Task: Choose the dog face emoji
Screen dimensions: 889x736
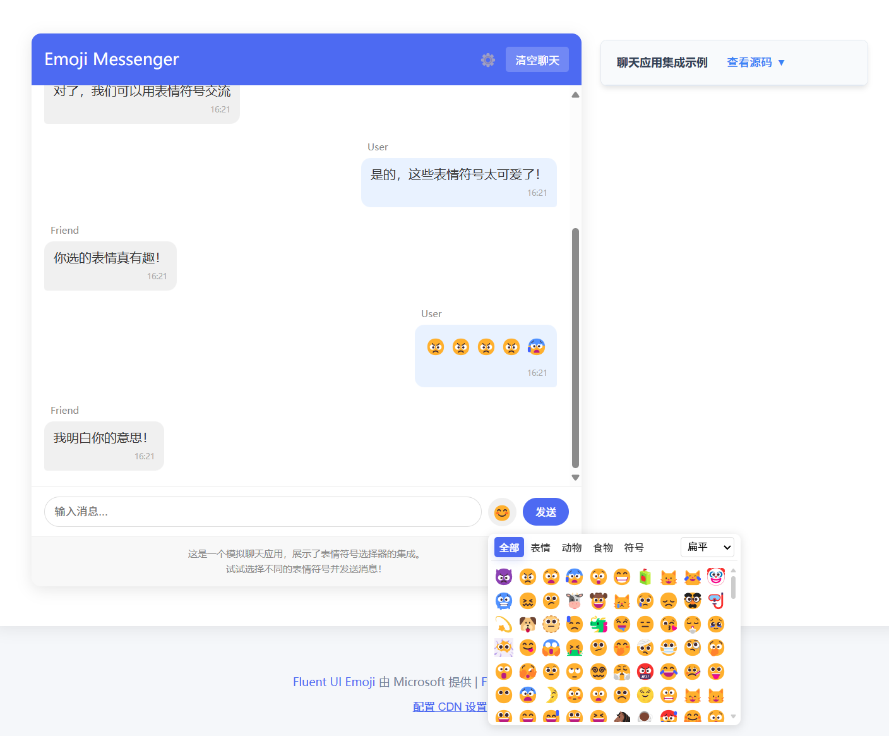Action: [528, 624]
